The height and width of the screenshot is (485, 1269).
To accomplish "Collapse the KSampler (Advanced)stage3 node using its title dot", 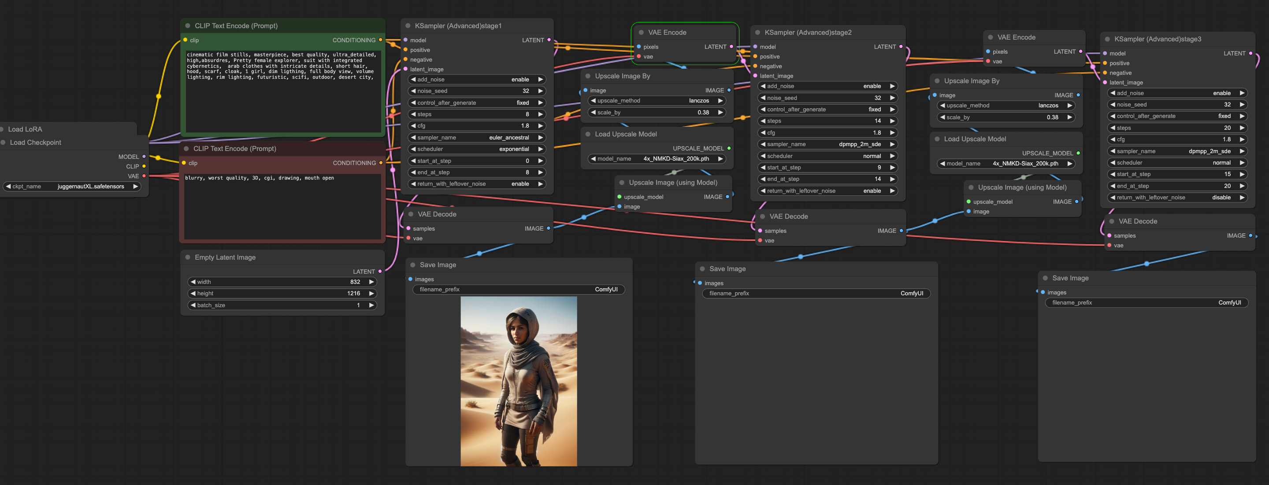I will (x=1107, y=39).
